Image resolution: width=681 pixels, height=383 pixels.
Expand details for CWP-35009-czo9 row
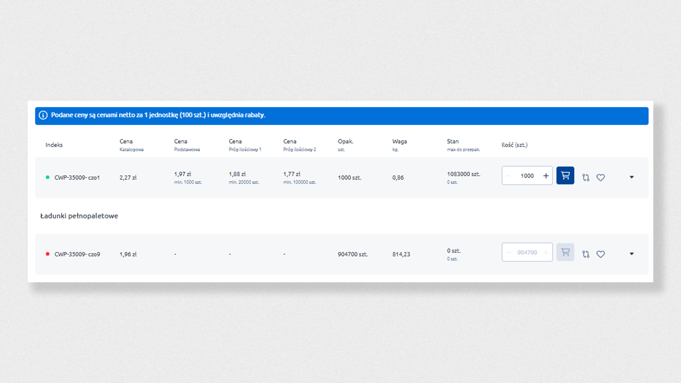click(x=632, y=254)
